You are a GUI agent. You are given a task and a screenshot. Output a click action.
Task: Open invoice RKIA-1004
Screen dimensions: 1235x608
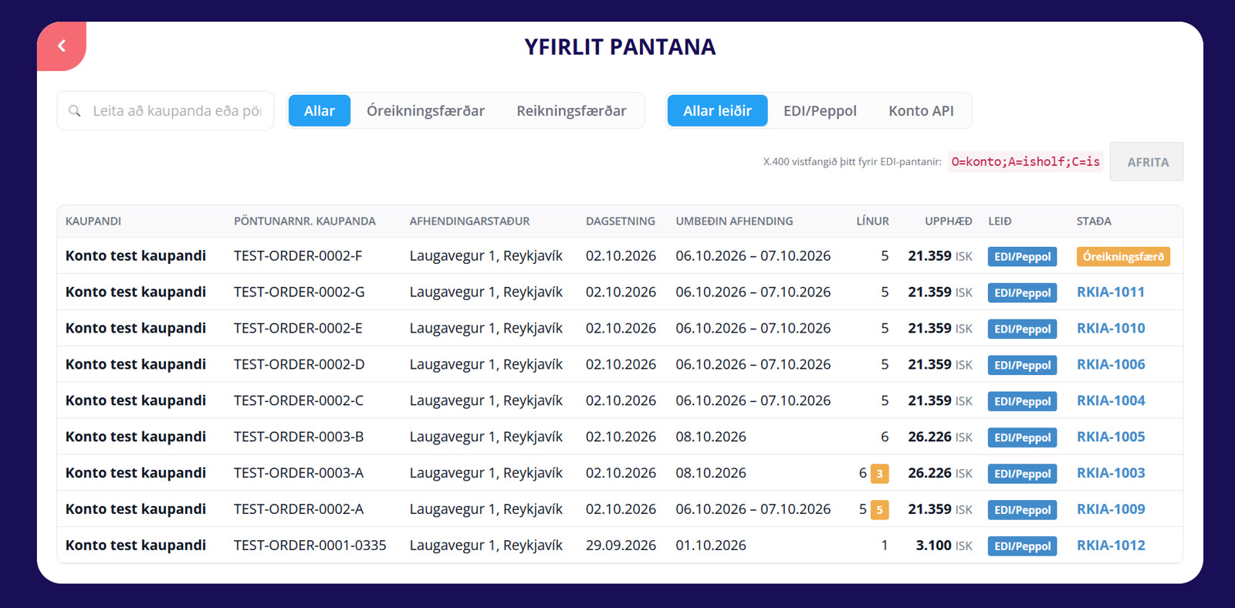click(x=1110, y=401)
